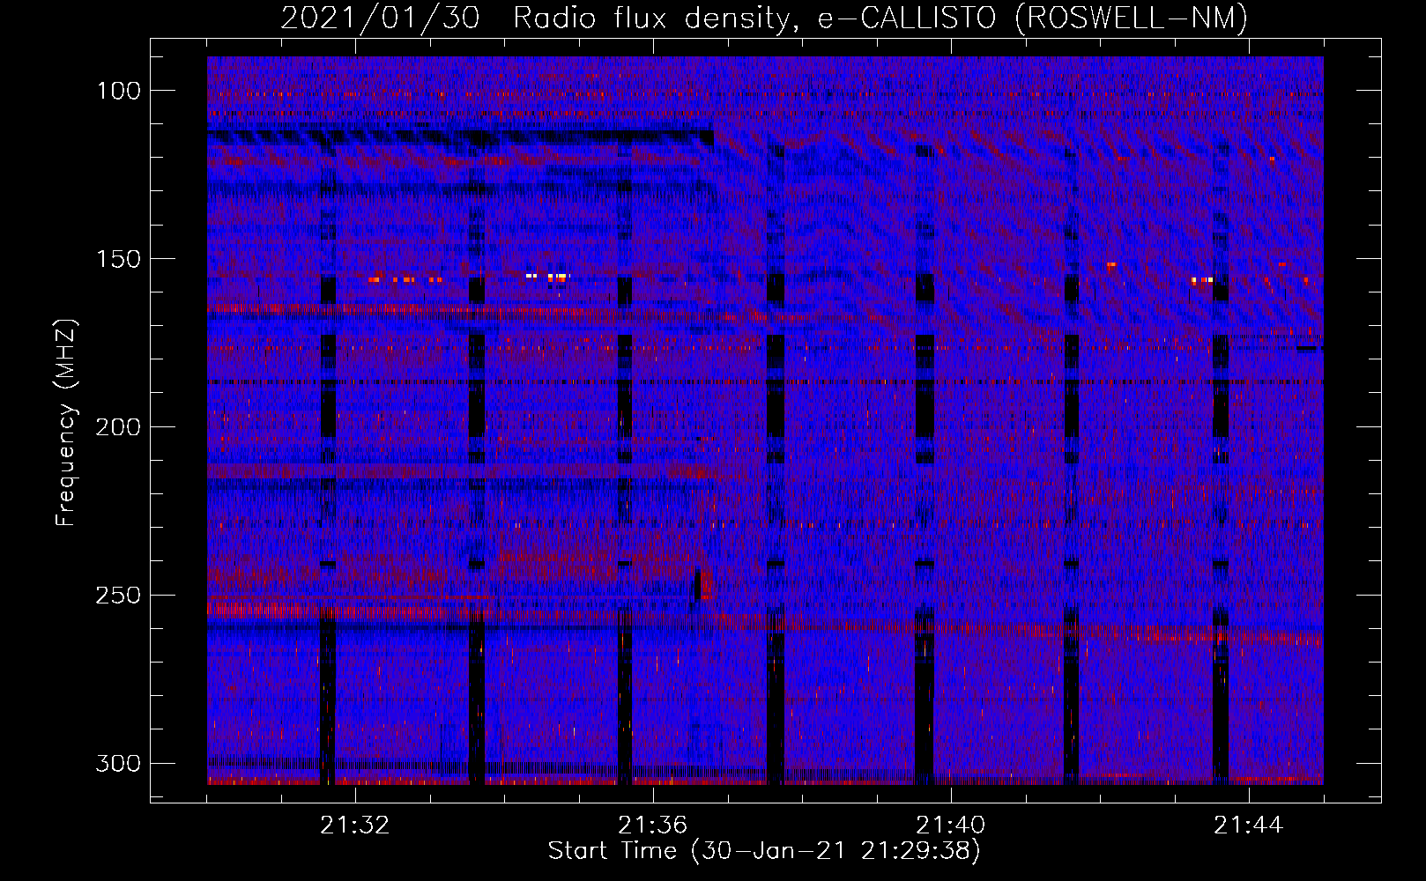Click the plot title "Radio flux density, e-CALLISTO (ROSWELL-NM)"

[x=880, y=18]
